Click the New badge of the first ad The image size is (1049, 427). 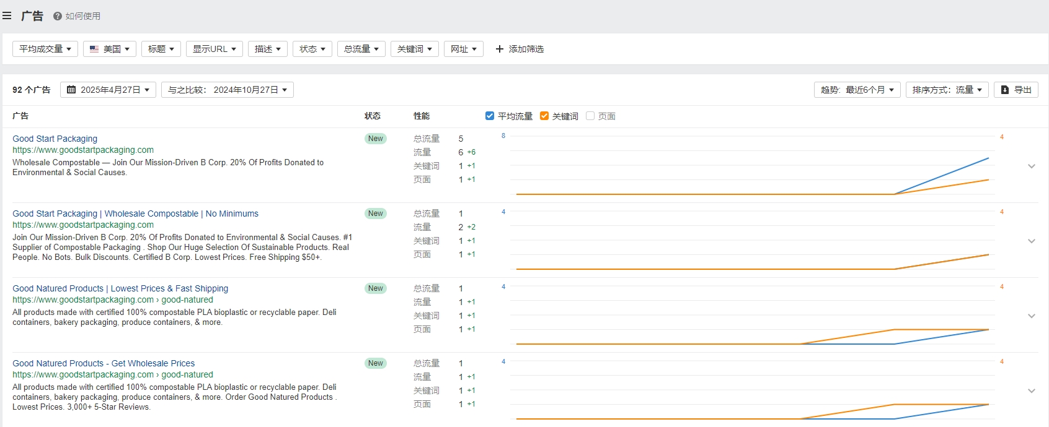pos(376,139)
